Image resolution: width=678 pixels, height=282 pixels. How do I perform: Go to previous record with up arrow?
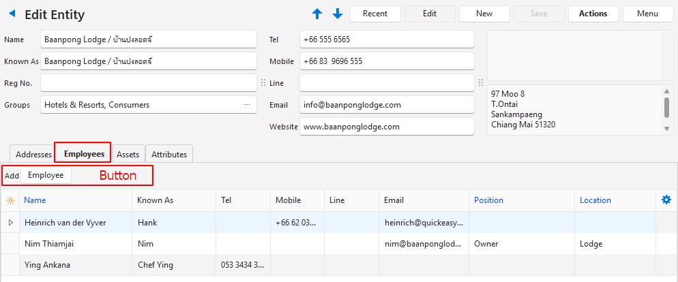point(317,14)
